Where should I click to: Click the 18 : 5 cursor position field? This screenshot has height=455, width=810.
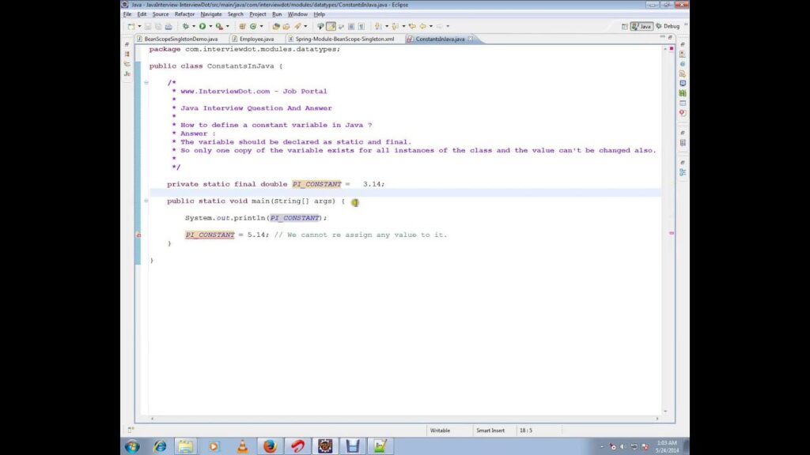pyautogui.click(x=539, y=431)
